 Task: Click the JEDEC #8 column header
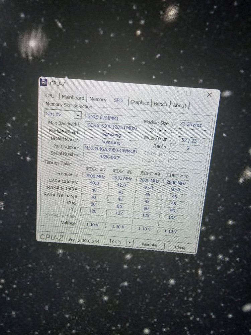tap(122, 171)
